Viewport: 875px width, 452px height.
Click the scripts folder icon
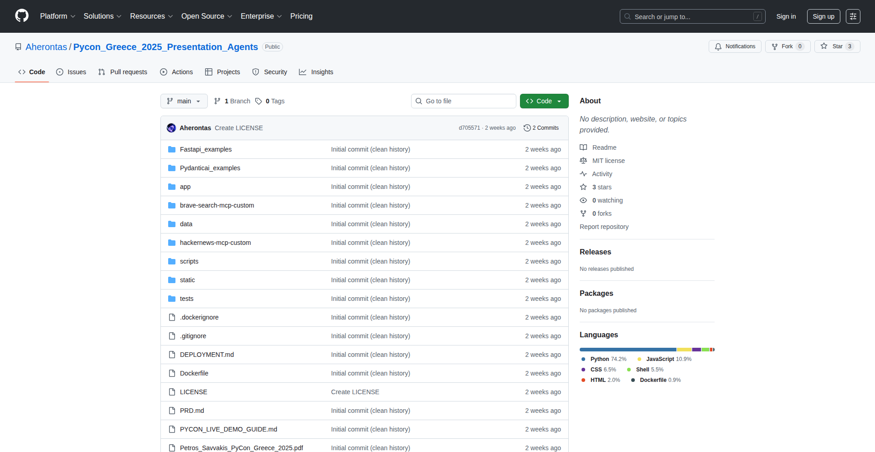172,261
